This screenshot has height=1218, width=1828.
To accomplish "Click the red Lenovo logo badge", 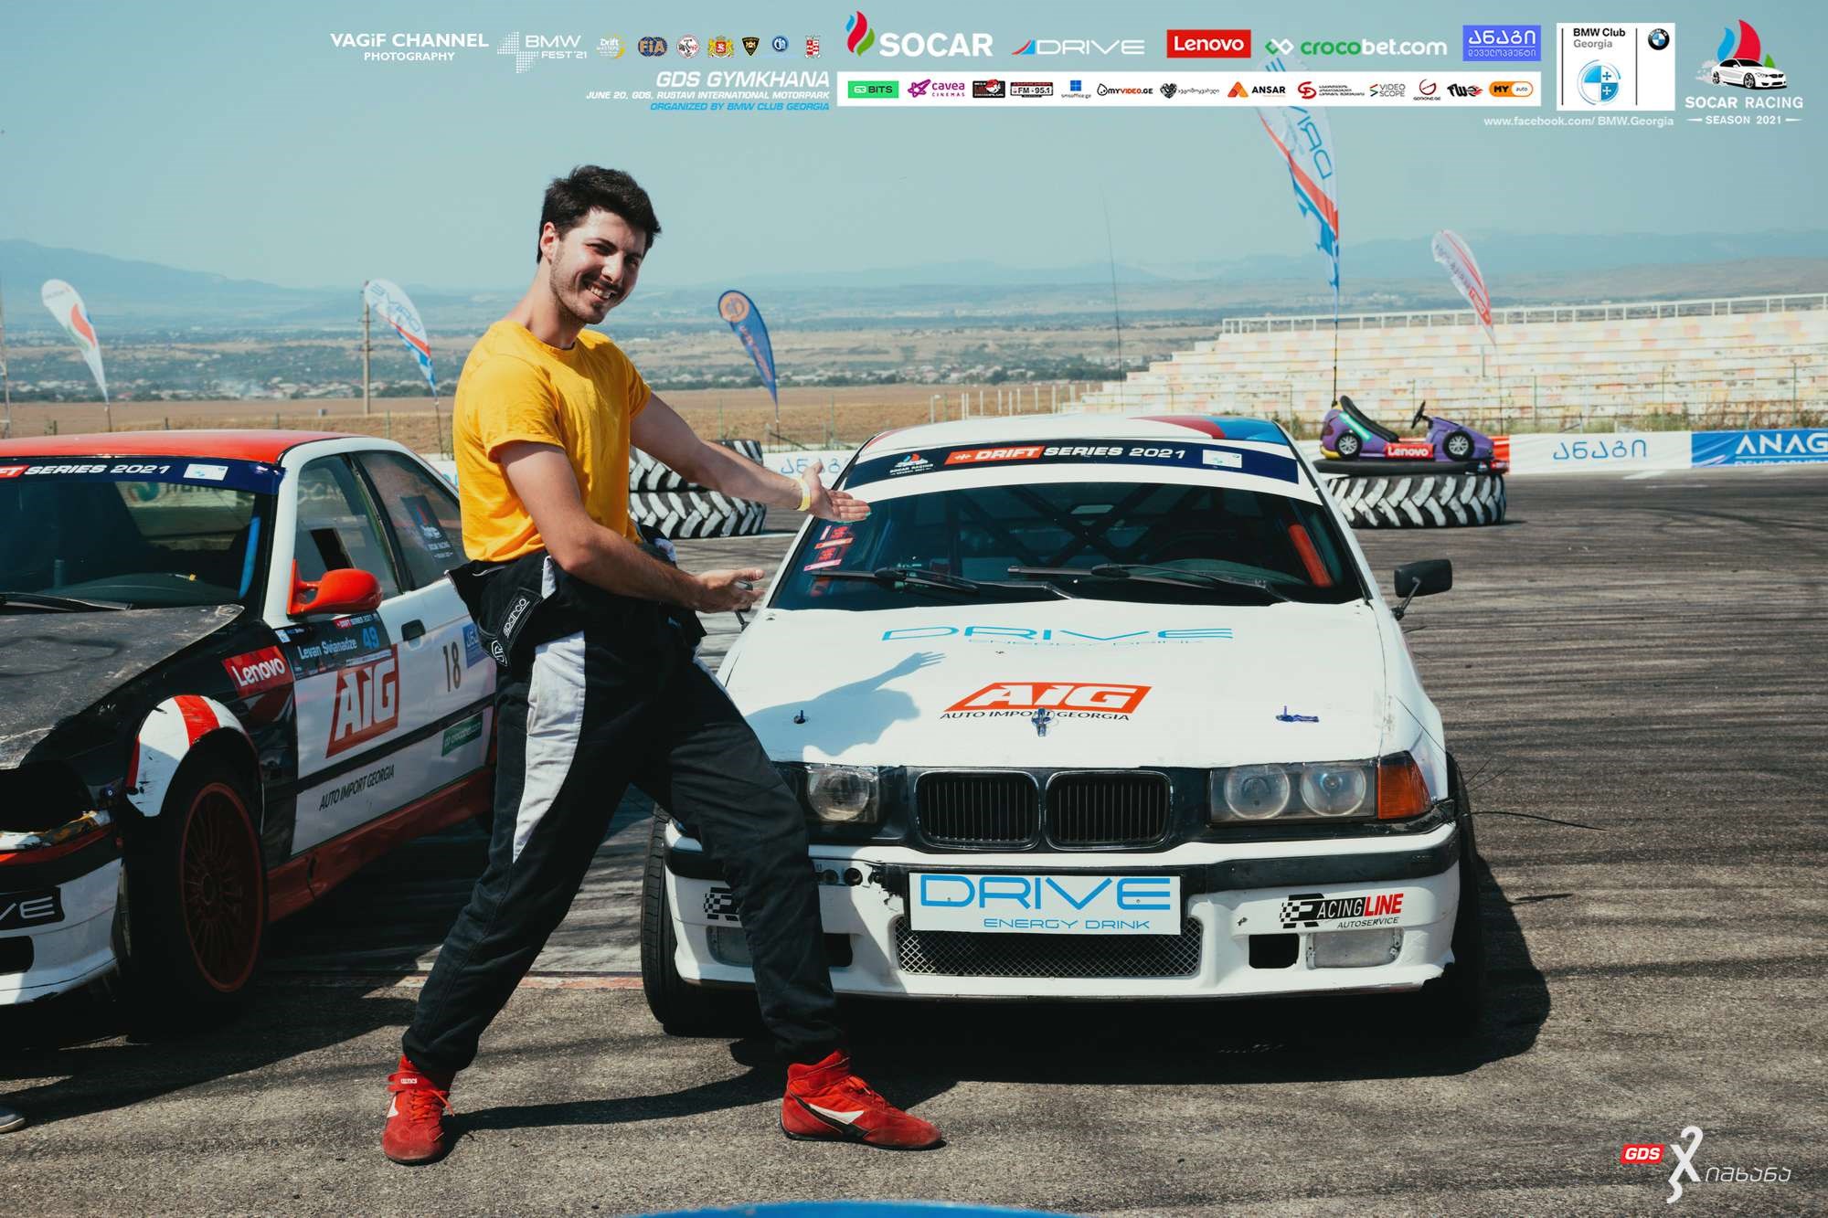I will click(x=1207, y=44).
